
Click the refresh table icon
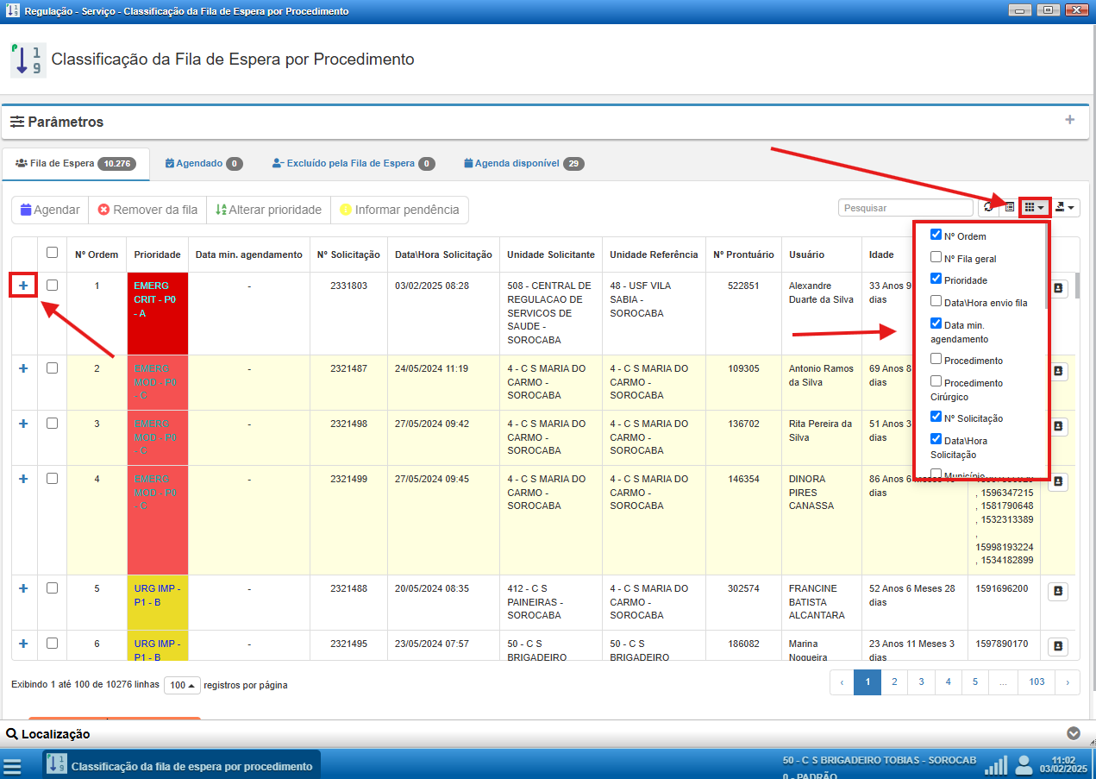988,208
